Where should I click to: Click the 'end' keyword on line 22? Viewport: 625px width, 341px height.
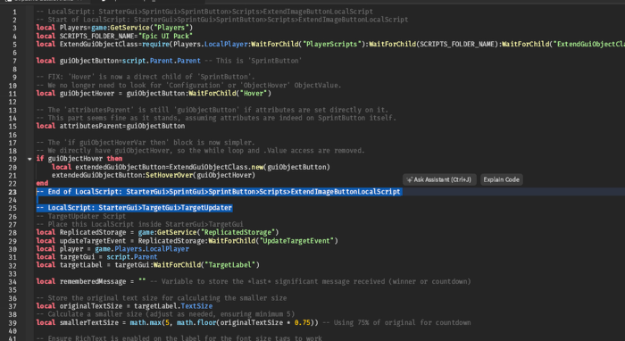click(x=42, y=183)
